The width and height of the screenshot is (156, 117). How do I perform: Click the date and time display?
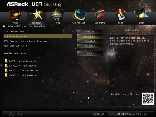click(131, 114)
